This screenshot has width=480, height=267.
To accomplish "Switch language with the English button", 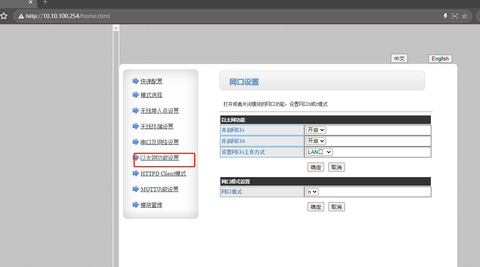I will point(440,59).
